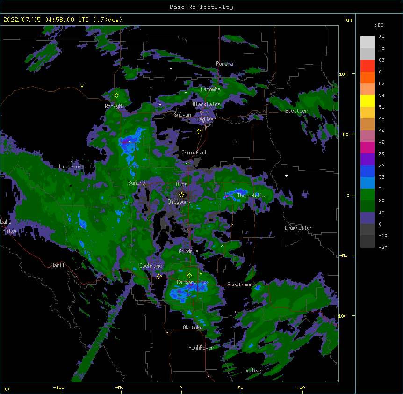
Task: Click the Drumheller label
Action: coord(298,228)
